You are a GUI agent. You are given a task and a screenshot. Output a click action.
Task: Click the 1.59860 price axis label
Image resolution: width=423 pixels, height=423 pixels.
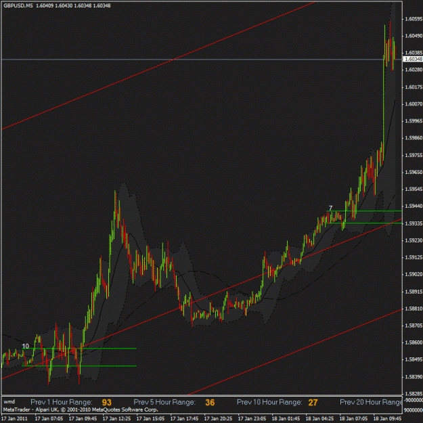coord(414,138)
